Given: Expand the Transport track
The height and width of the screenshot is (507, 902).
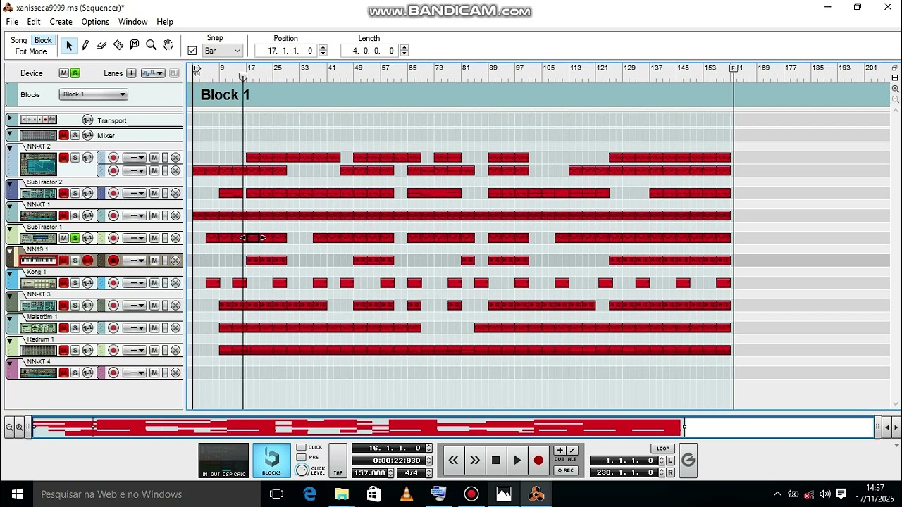Looking at the screenshot, I should (10, 119).
